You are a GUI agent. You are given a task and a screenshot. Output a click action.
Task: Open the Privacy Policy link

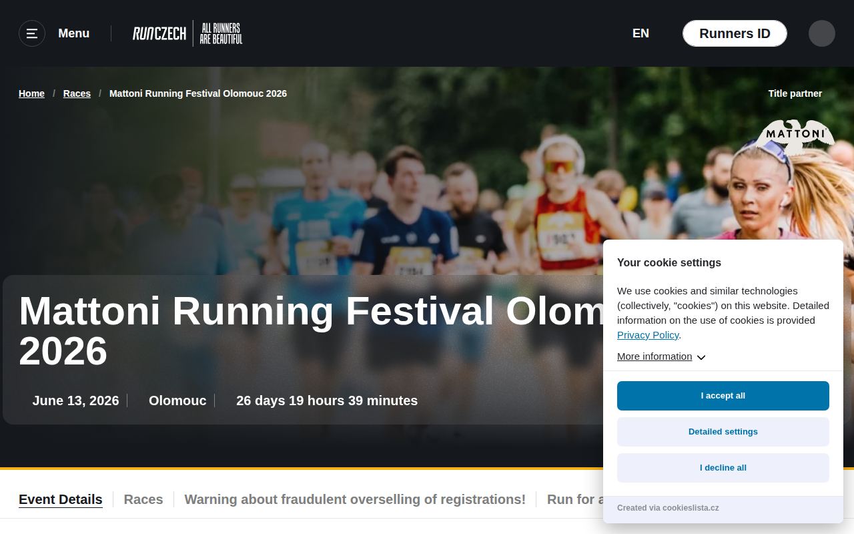[648, 335]
